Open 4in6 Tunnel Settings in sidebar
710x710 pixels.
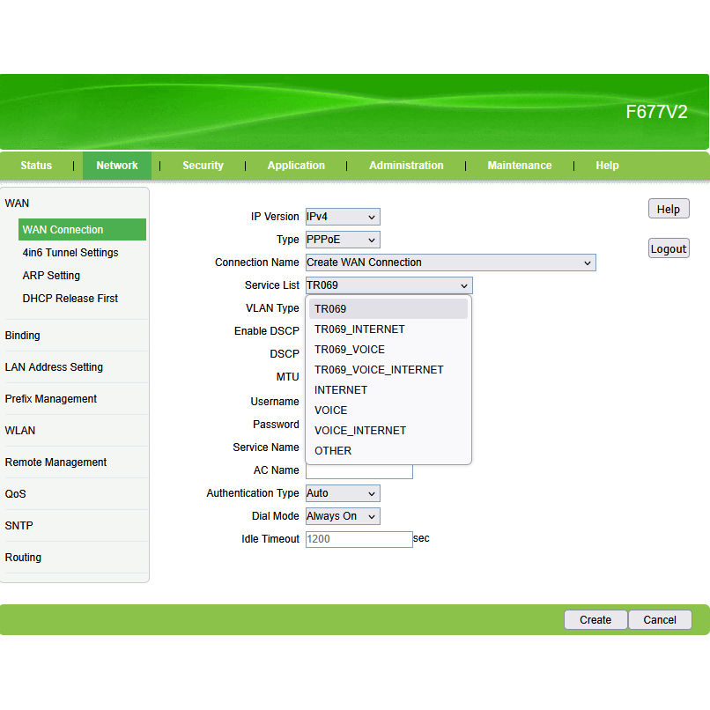pyautogui.click(x=70, y=253)
